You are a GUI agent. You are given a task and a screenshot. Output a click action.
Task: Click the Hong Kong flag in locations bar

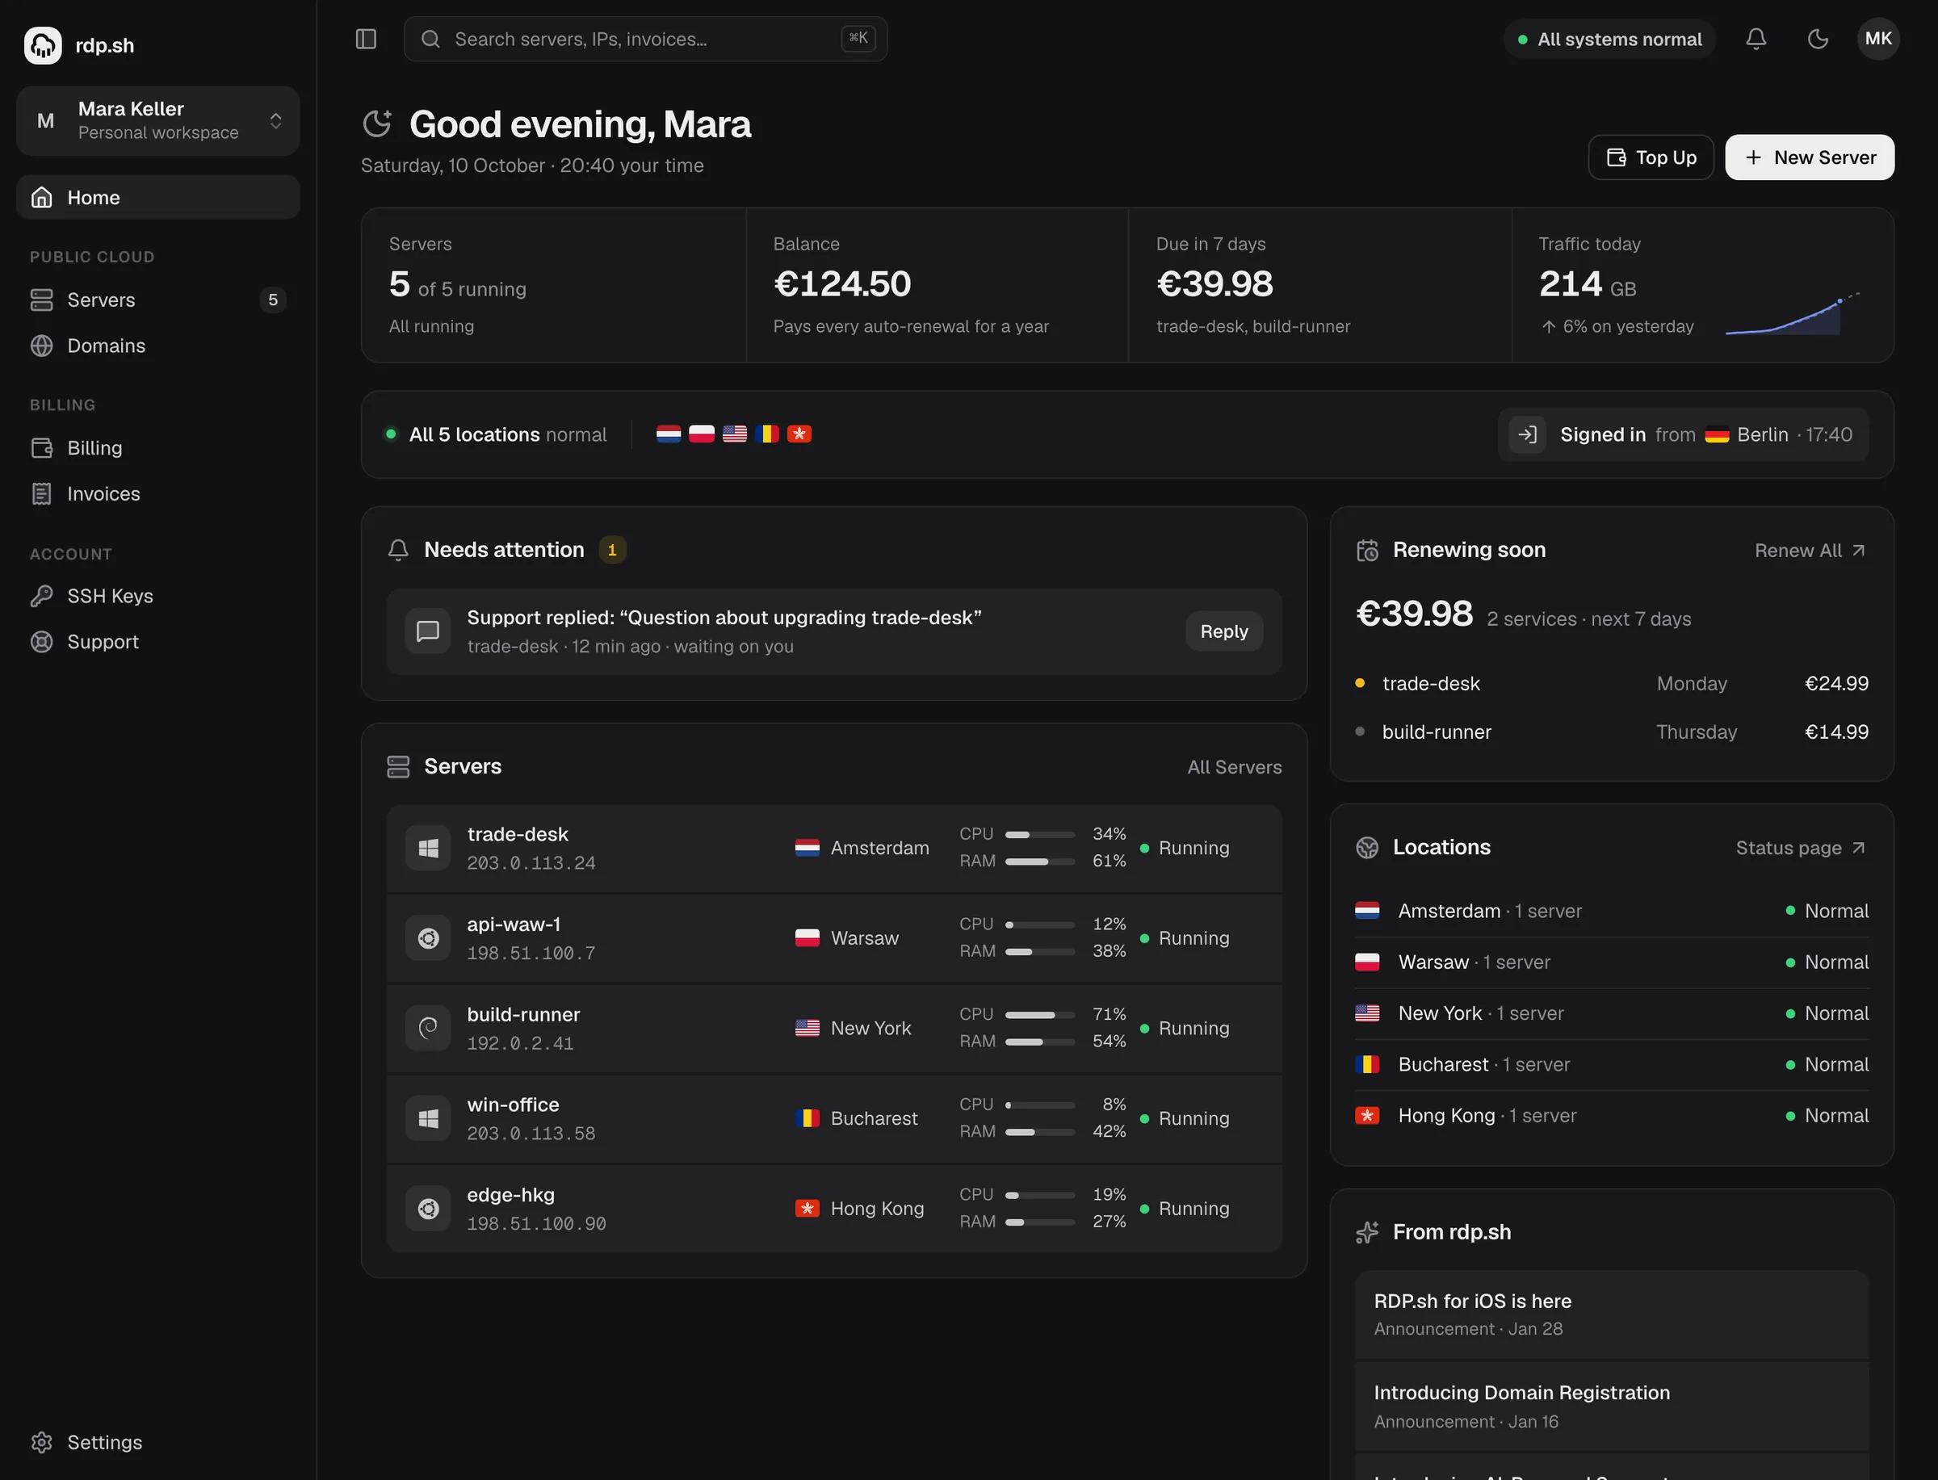799,434
